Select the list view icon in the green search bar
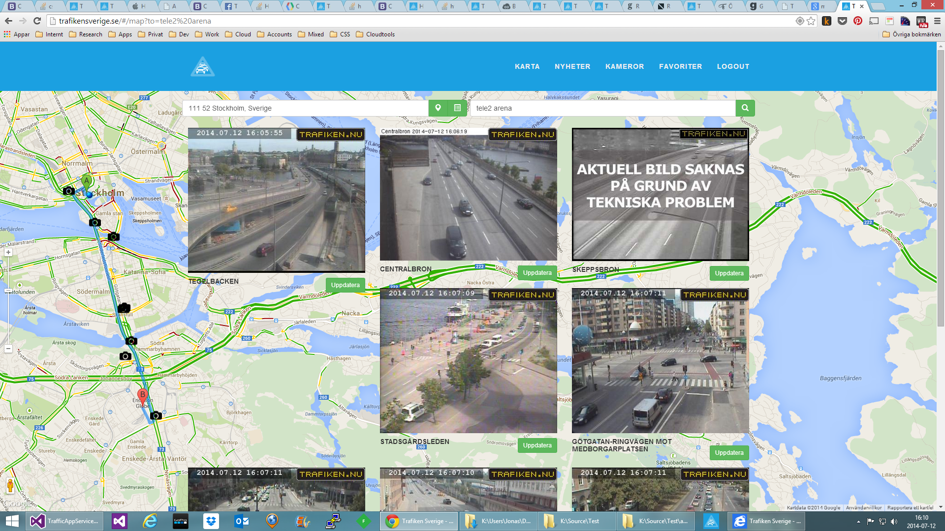The image size is (945, 531). click(x=457, y=108)
